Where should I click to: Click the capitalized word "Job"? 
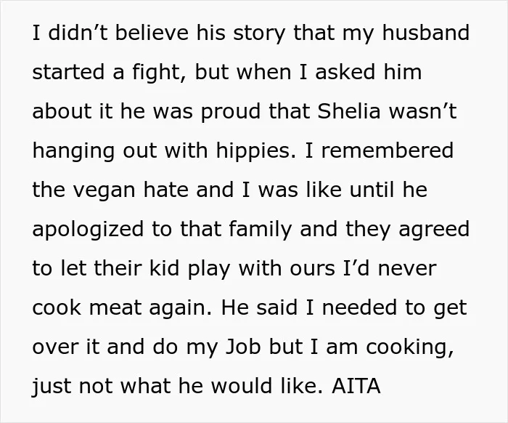pyautogui.click(x=243, y=347)
